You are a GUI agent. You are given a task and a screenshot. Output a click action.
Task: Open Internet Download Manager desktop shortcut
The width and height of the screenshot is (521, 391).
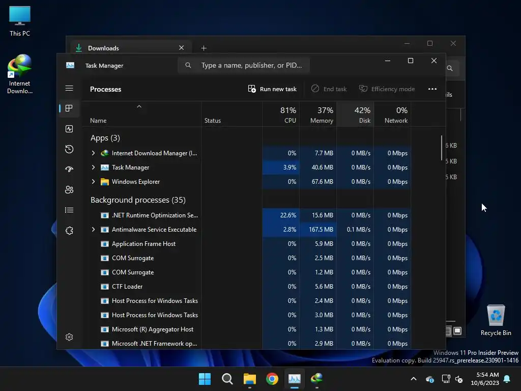pyautogui.click(x=20, y=74)
